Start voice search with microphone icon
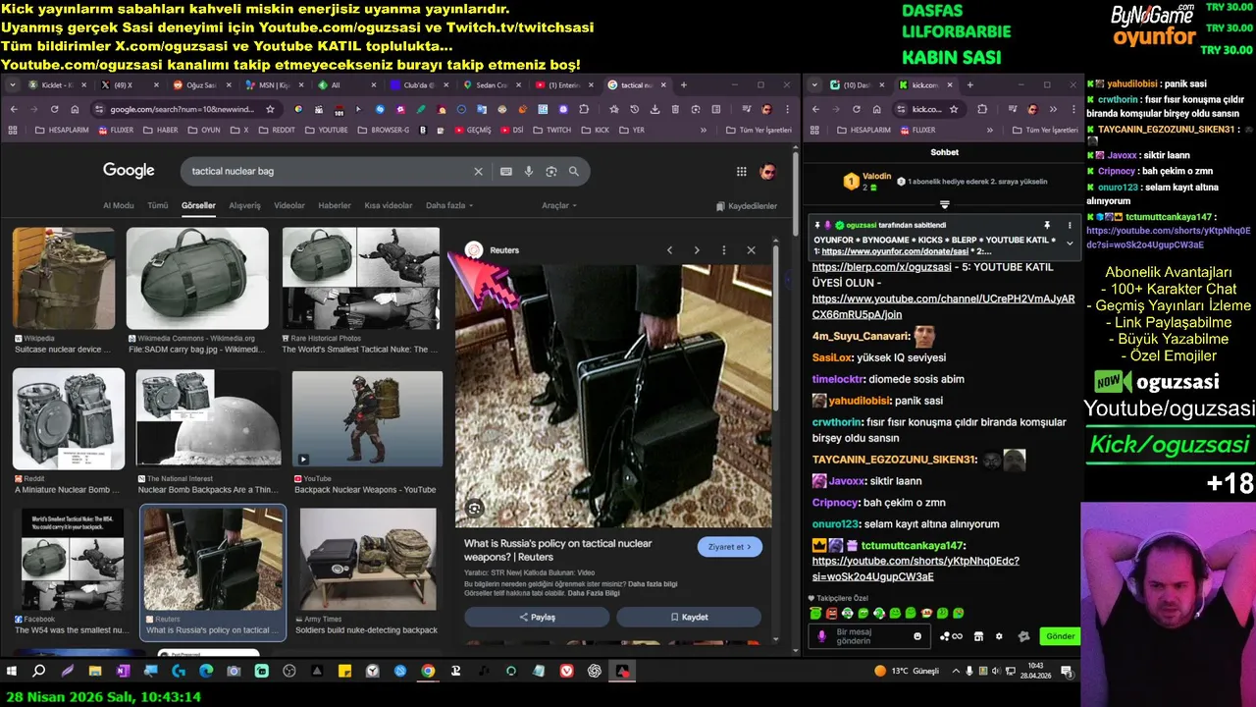The height and width of the screenshot is (707, 1256). [x=529, y=171]
